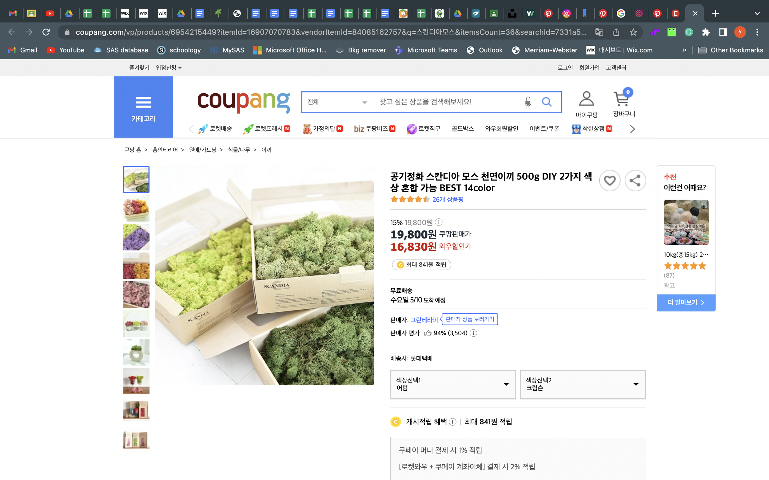The image size is (769, 480).
Task: Bookmark this page with star icon
Action: [633, 32]
